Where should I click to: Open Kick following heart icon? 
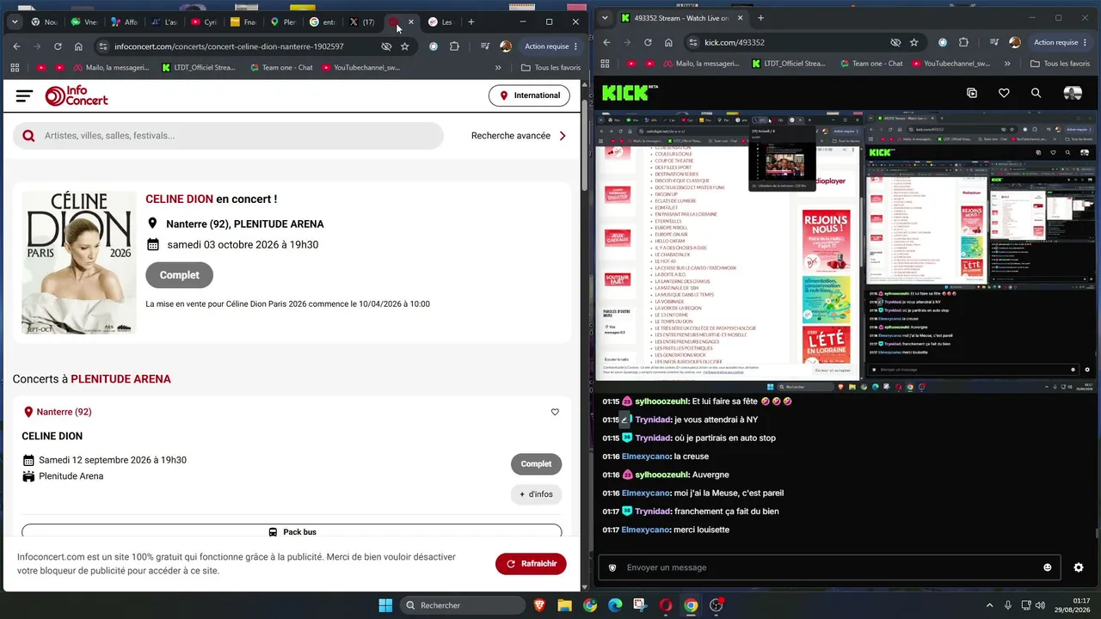pyautogui.click(x=1004, y=93)
